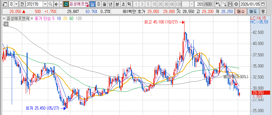Screen dimensions: 272x115
Task: Select 일 daily chart period
Action: (x=93, y=4)
